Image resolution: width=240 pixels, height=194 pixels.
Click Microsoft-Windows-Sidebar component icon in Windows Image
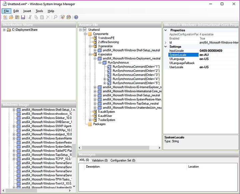coord(19,118)
